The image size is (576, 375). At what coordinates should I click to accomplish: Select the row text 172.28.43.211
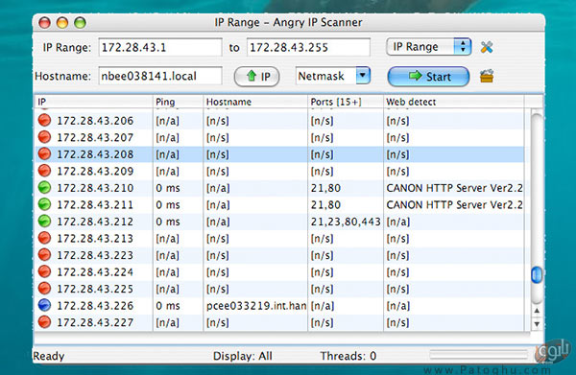95,204
